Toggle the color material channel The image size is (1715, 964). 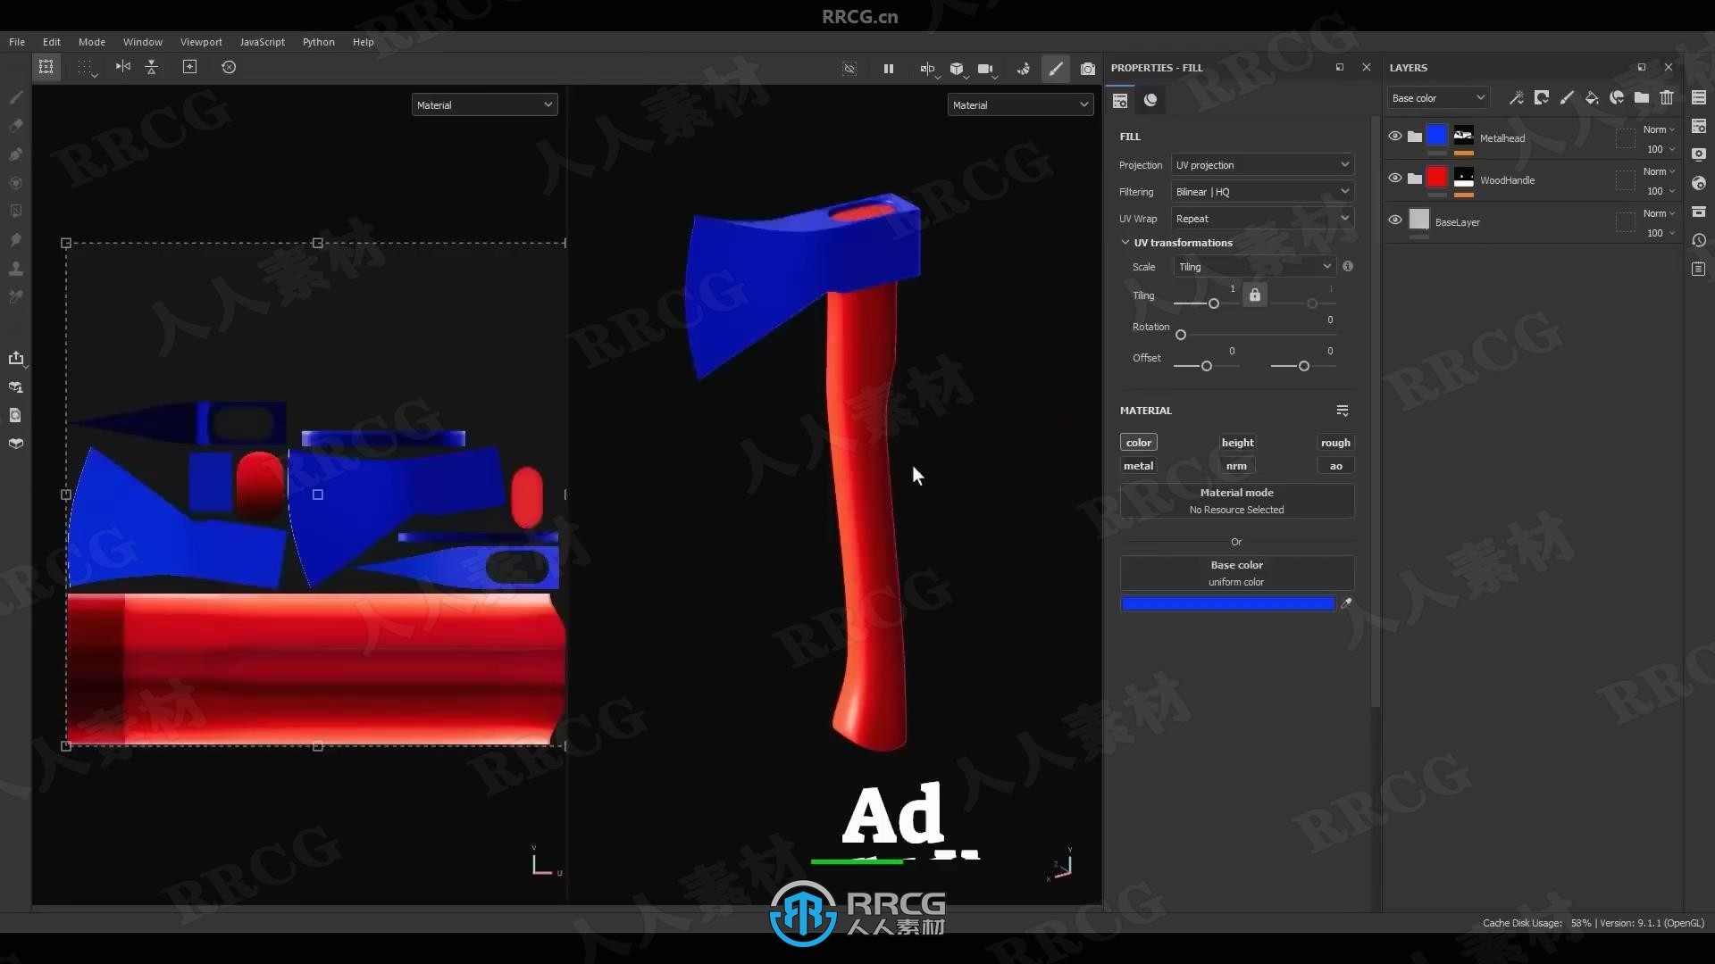click(1139, 443)
